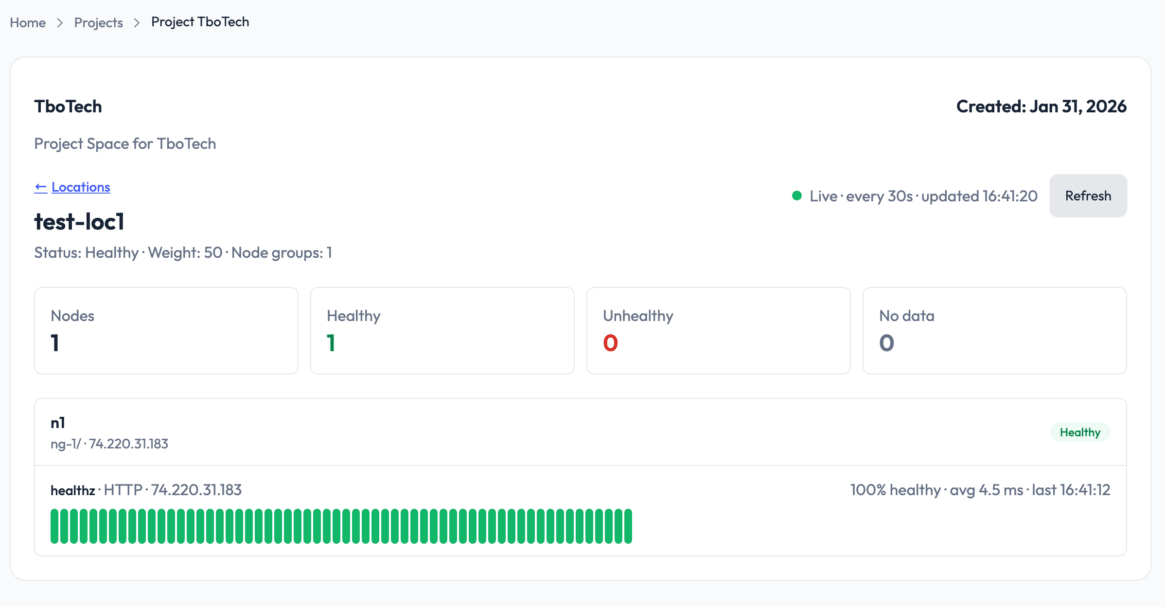This screenshot has height=607, width=1165.
Task: Click the Project Space for TboTech description
Action: tap(125, 143)
